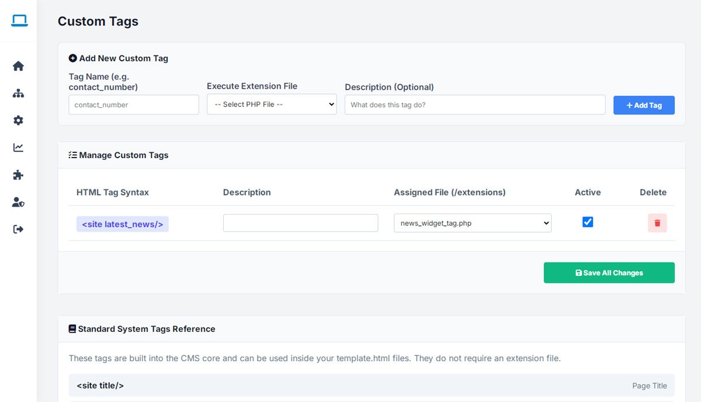
Task: Click the Save All Changes button
Action: 609,272
